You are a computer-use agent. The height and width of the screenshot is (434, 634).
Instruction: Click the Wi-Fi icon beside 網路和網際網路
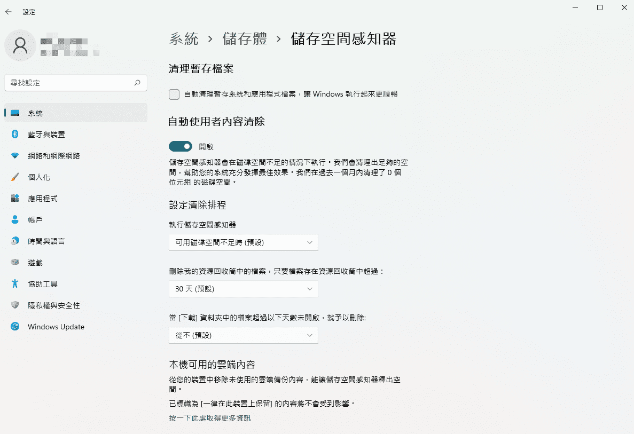[x=15, y=155]
